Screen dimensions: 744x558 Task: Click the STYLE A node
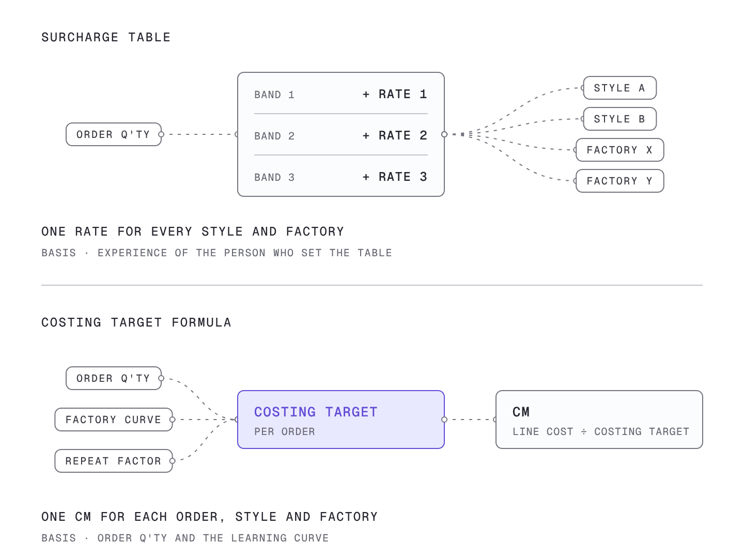pyautogui.click(x=619, y=88)
